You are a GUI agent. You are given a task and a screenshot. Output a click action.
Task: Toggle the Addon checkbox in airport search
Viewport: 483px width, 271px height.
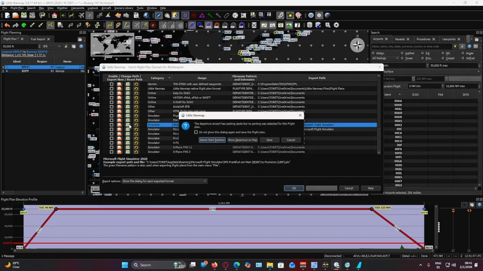coord(374,53)
